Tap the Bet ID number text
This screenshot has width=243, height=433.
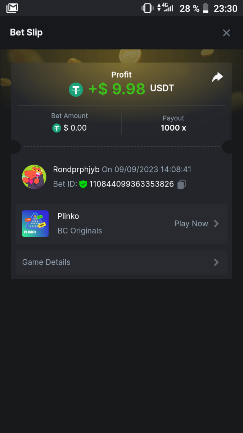coord(131,184)
